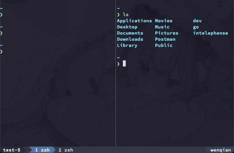This screenshot has width=234, height=153.
Task: Click the Applications directory name
Action: tap(135, 21)
